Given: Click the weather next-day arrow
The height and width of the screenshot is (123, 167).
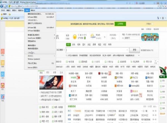Looking at the screenshot, I should [105, 37].
